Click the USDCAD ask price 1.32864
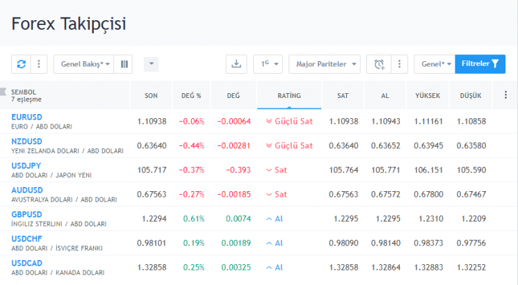 [x=385, y=268]
